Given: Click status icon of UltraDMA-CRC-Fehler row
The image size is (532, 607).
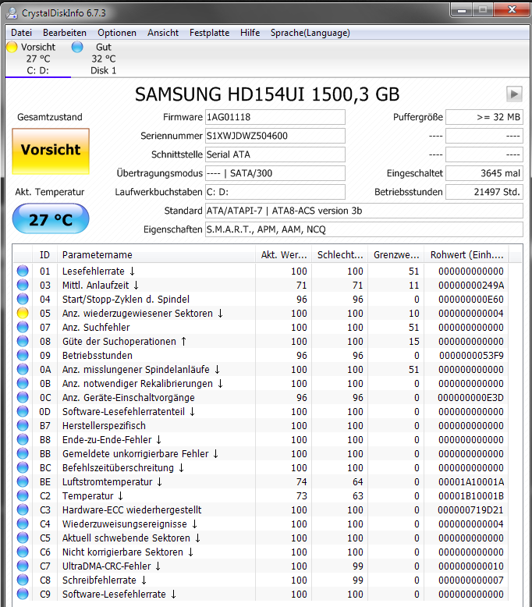Looking at the screenshot, I should point(23,566).
